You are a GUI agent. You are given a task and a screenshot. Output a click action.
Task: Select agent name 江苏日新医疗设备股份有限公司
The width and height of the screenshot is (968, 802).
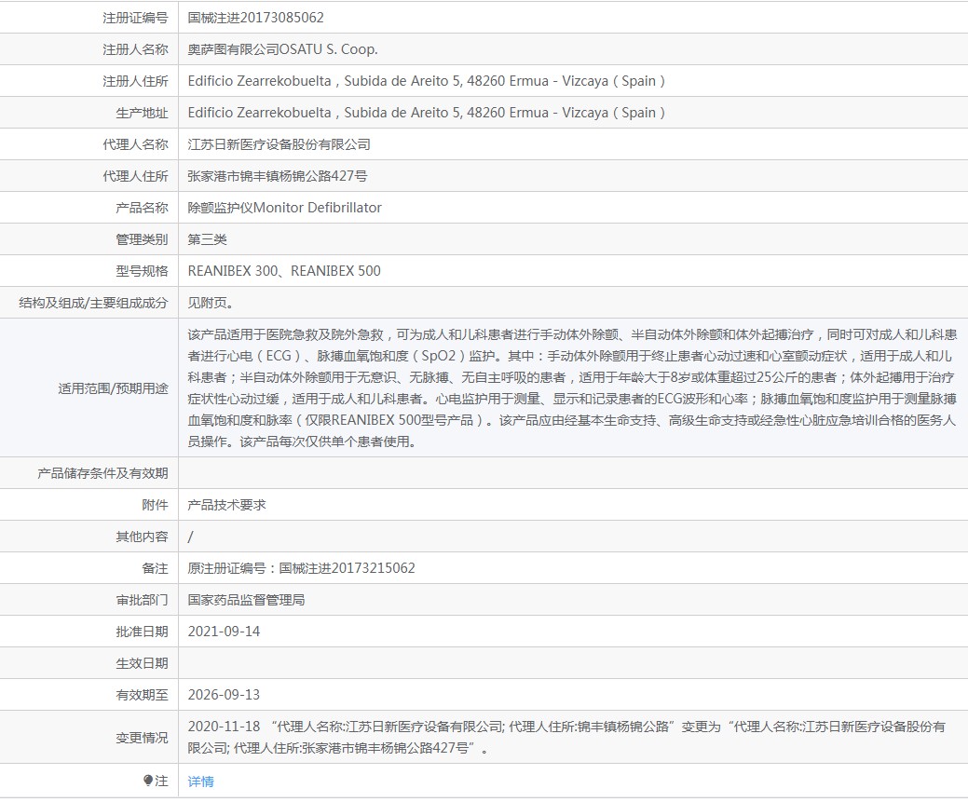point(279,144)
